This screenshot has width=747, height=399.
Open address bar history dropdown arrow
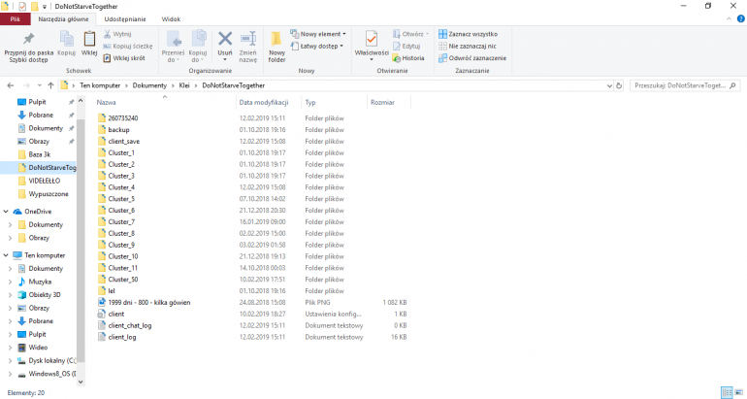[609, 85]
